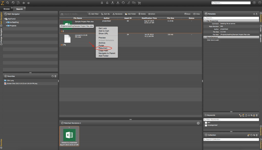Check the perl keyword checkbox
This screenshot has width=262, height=150.
tap(206, 123)
